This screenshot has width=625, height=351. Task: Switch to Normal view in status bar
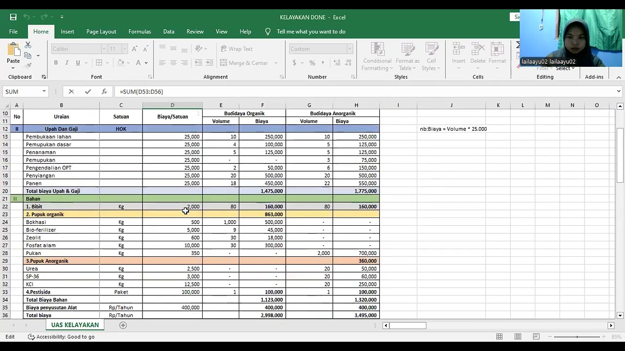click(x=500, y=337)
